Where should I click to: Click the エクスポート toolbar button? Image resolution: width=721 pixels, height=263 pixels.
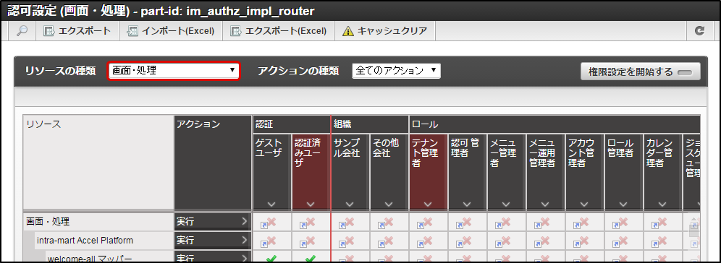click(77, 31)
